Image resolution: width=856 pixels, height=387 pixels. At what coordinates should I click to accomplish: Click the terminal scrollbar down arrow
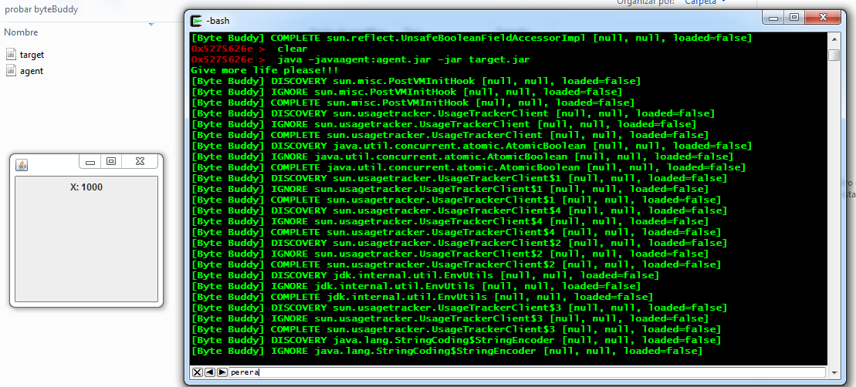[834, 372]
